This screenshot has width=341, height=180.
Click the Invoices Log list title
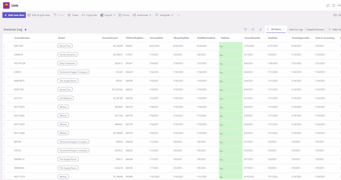13,29
